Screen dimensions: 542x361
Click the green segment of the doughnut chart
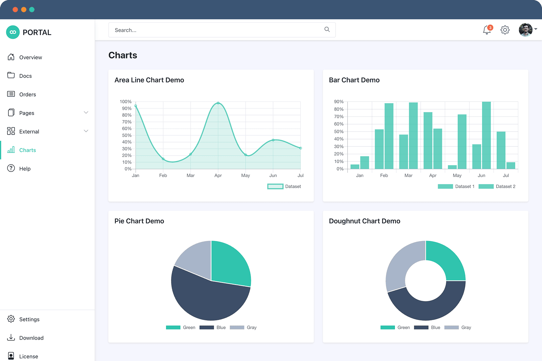(x=447, y=260)
